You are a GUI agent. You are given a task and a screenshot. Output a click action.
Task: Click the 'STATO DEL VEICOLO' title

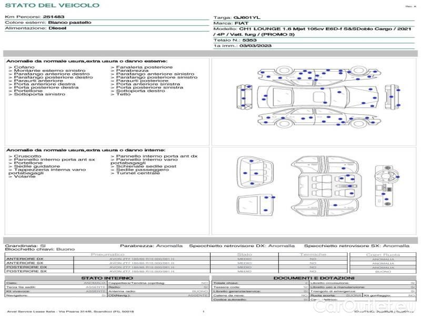click(x=52, y=5)
